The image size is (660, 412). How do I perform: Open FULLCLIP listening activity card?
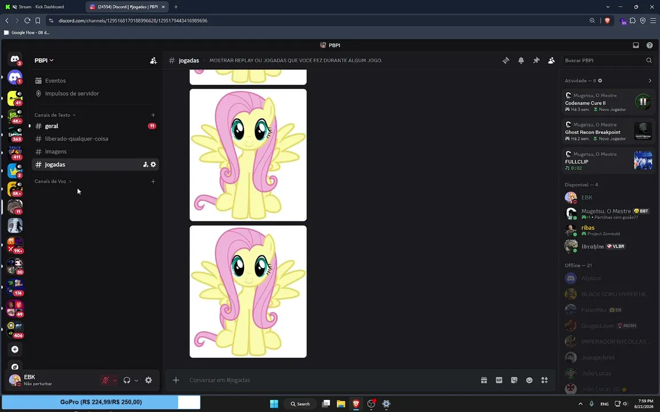pyautogui.click(x=607, y=161)
